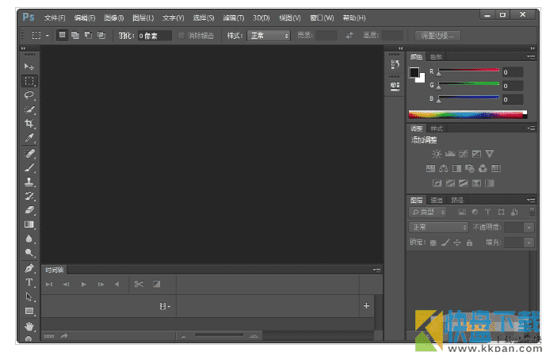Select the Rectangular Marquee tool in toolbox
546x356 pixels.
pyautogui.click(x=29, y=81)
